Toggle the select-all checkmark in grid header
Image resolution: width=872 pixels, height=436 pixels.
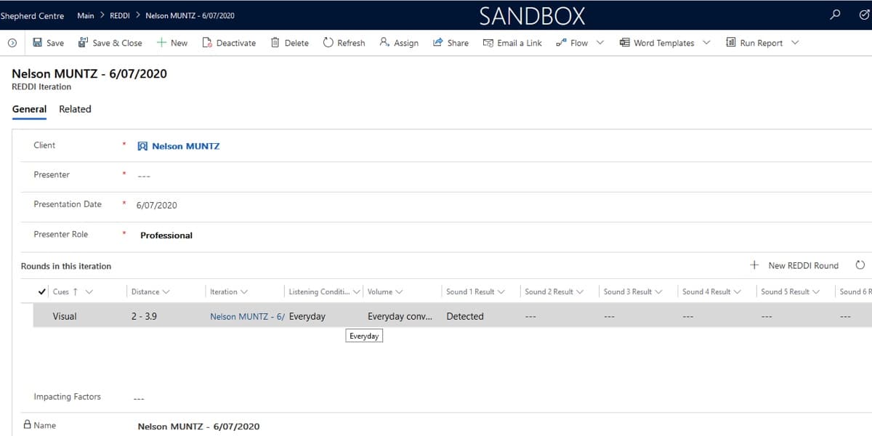pyautogui.click(x=42, y=291)
